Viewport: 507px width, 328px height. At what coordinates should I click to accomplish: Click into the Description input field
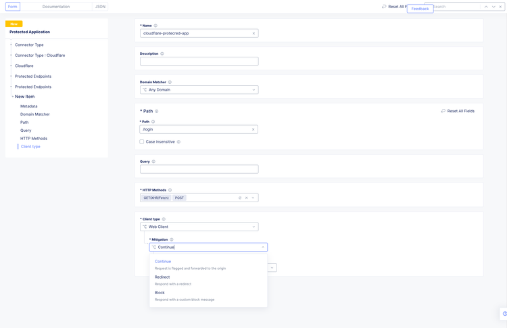[199, 62]
